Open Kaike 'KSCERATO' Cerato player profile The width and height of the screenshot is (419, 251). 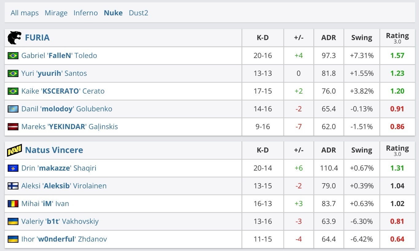[63, 91]
